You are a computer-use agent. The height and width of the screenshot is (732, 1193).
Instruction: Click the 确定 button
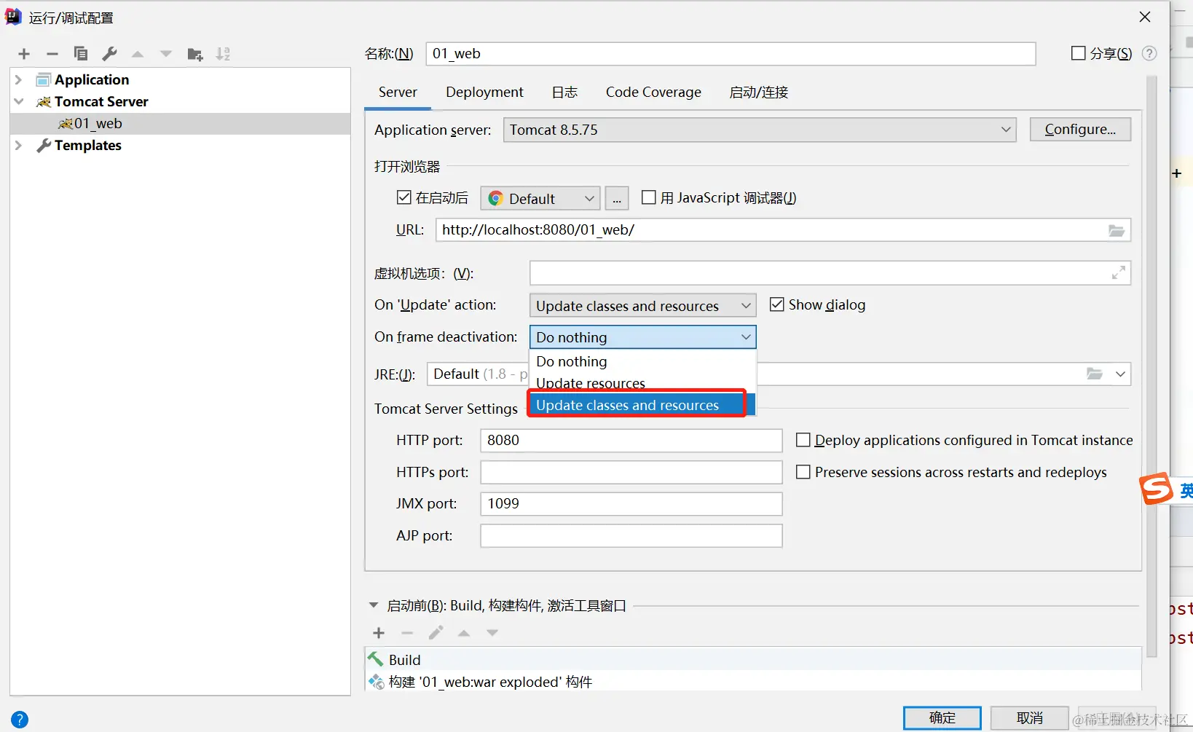(942, 717)
